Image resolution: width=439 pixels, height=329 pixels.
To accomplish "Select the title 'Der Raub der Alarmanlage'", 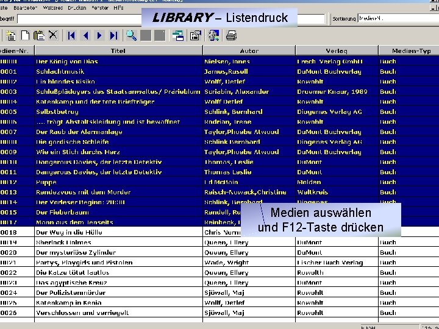I will tap(79, 132).
